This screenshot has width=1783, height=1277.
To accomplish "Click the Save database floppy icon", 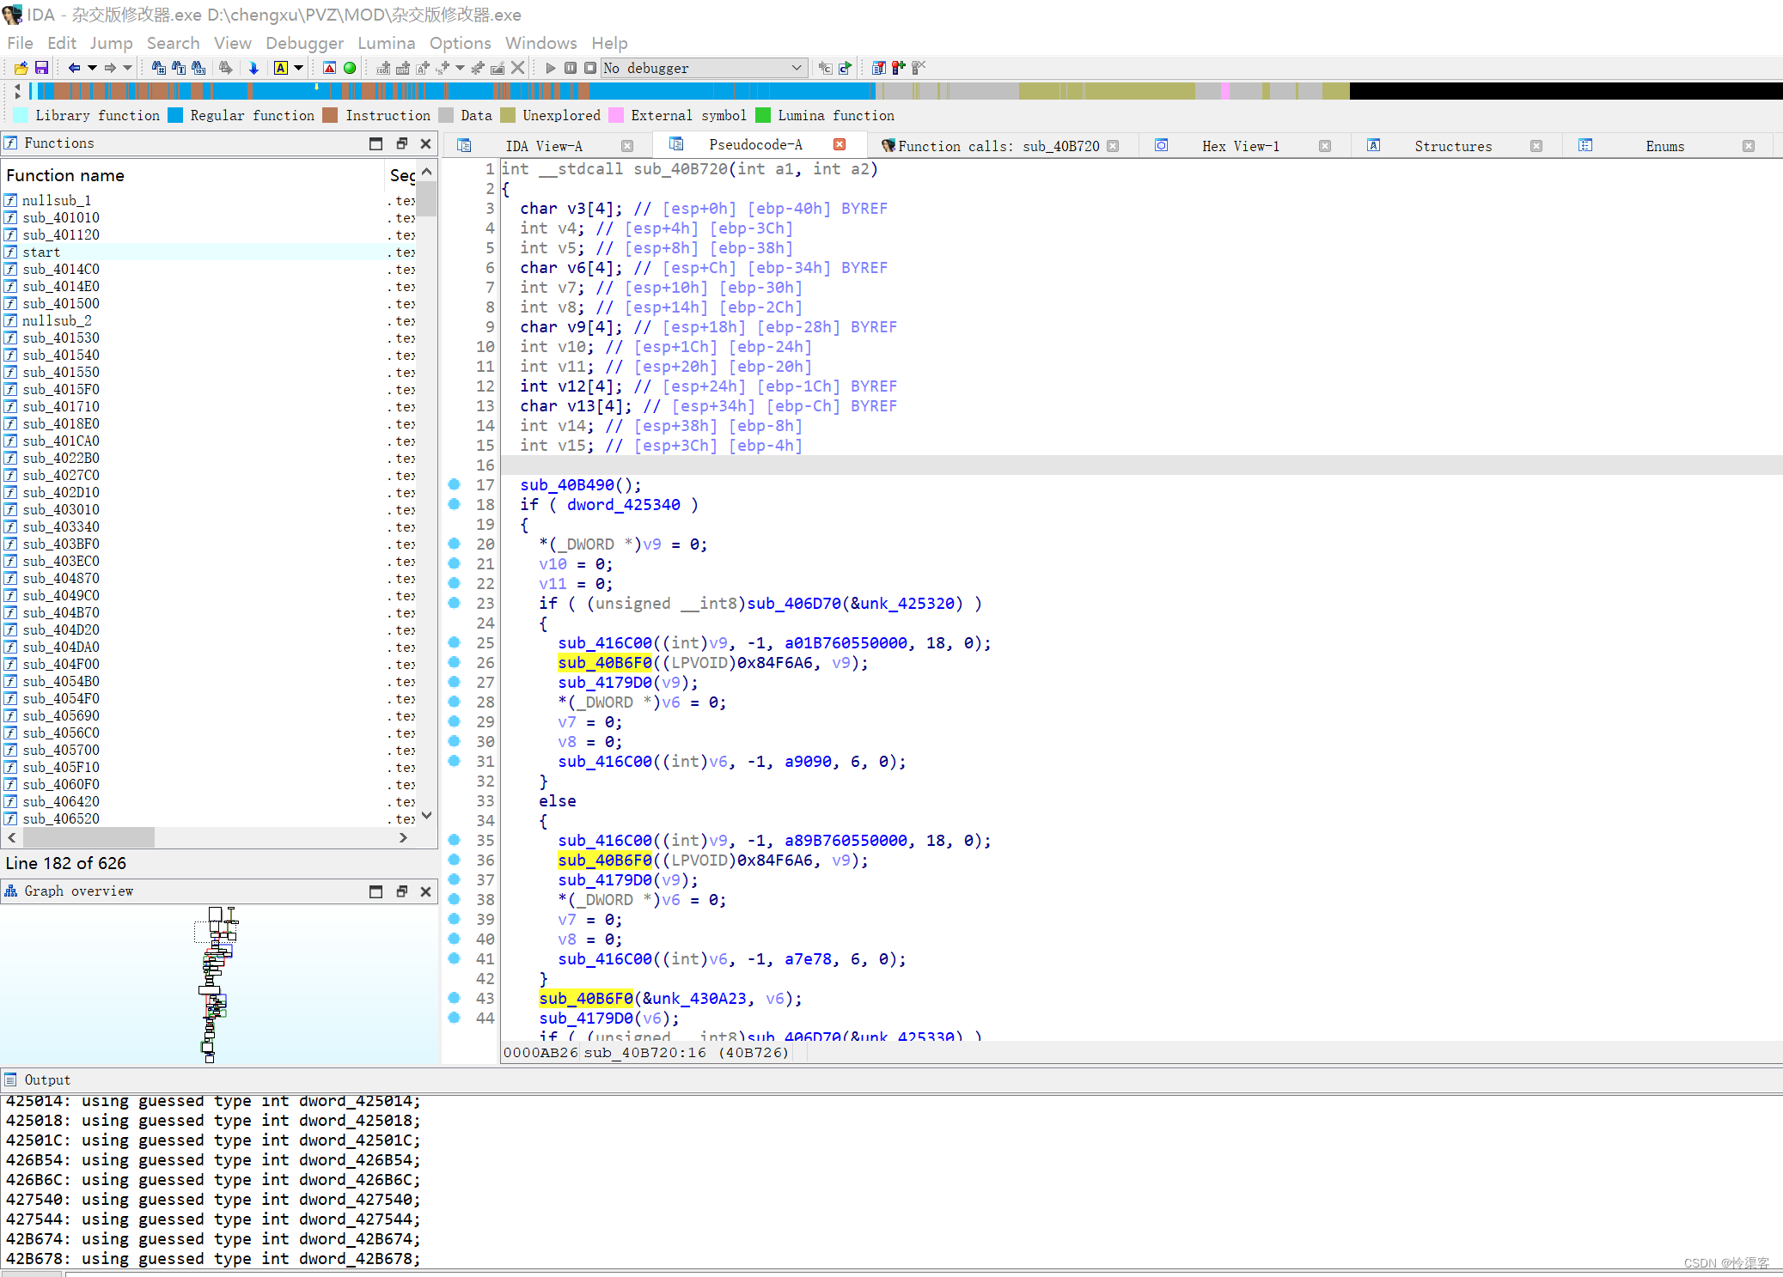I will pyautogui.click(x=41, y=68).
